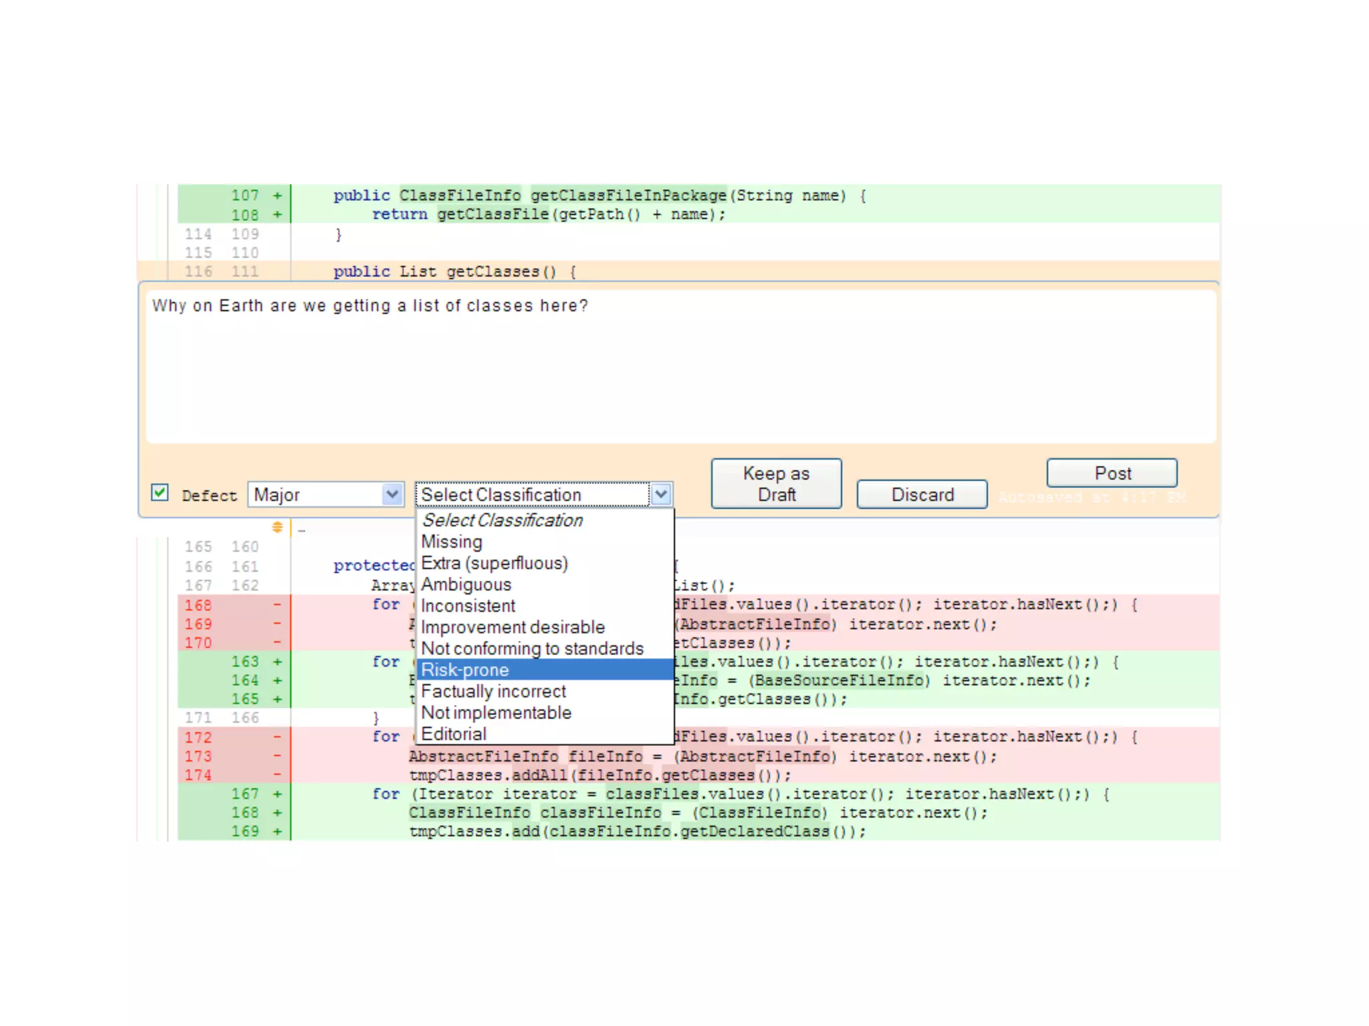The image size is (1369, 1026).
Task: Choose Risk-prone classification
Action: 465,670
